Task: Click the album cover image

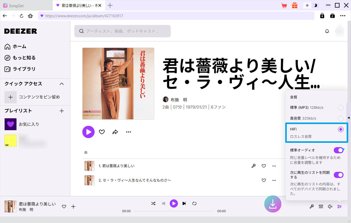Action: pyautogui.click(x=118, y=84)
